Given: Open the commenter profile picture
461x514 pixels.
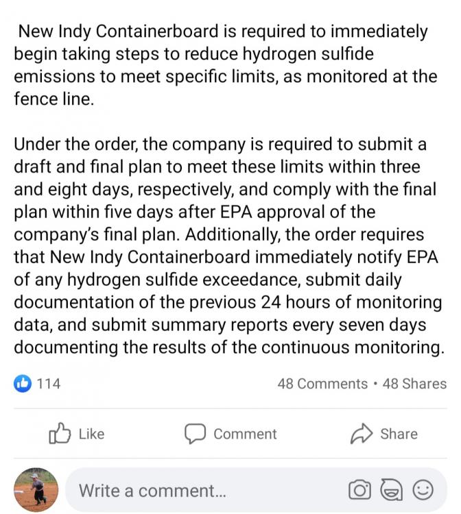Looking at the screenshot, I should (x=36, y=491).
